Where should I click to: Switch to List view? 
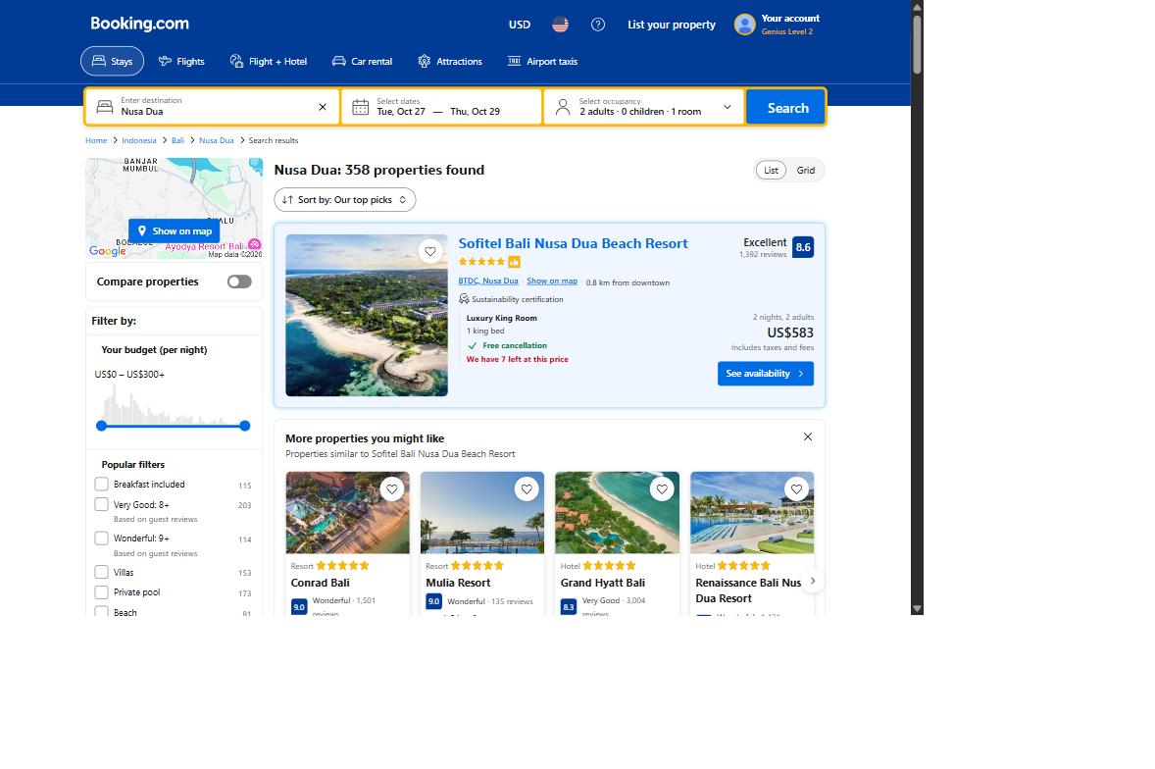[771, 170]
